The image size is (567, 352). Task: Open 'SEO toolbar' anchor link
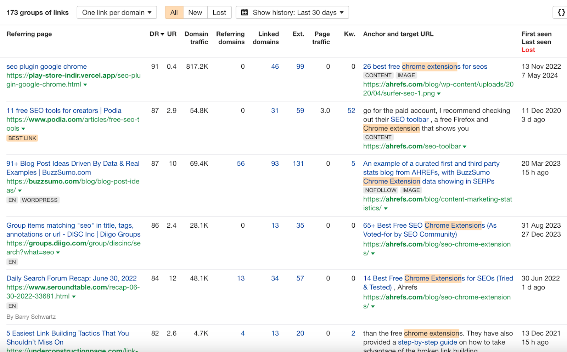[410, 119]
